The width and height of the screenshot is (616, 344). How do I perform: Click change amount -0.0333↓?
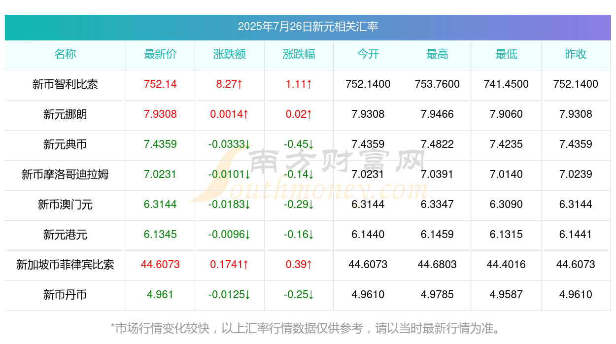pos(229,144)
